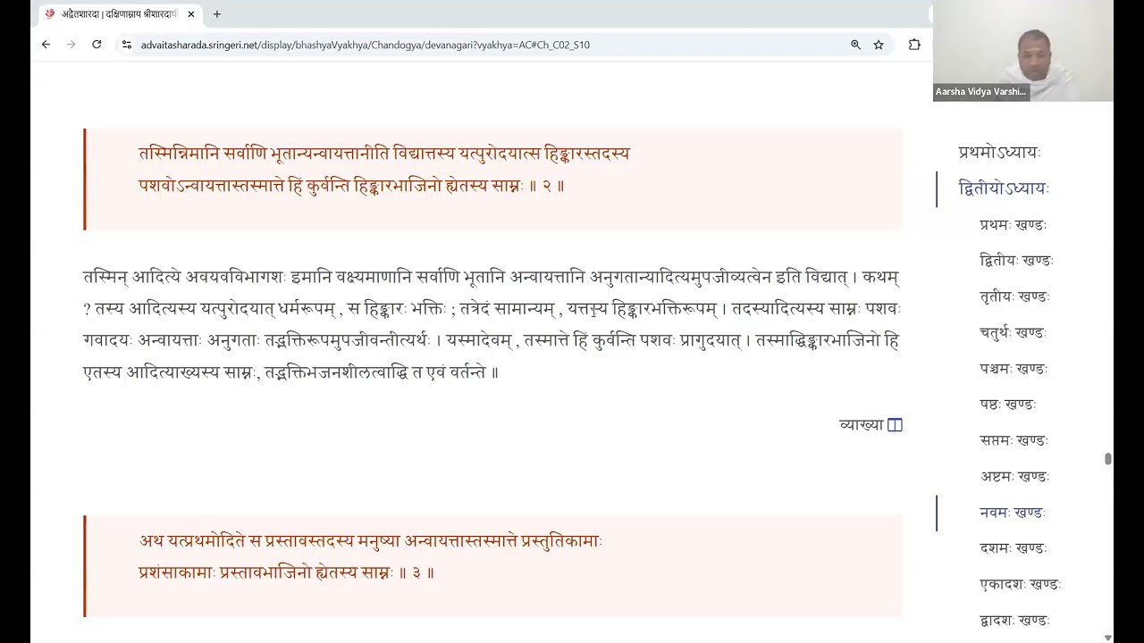1144x643 pixels.
Task: Navigate to पञ्चमः खण्डः
Action: (x=1014, y=369)
